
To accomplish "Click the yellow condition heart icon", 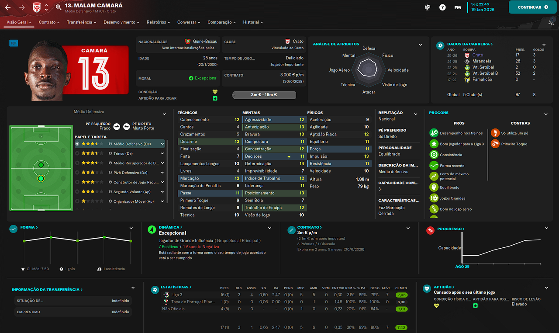I will tap(215, 92).
